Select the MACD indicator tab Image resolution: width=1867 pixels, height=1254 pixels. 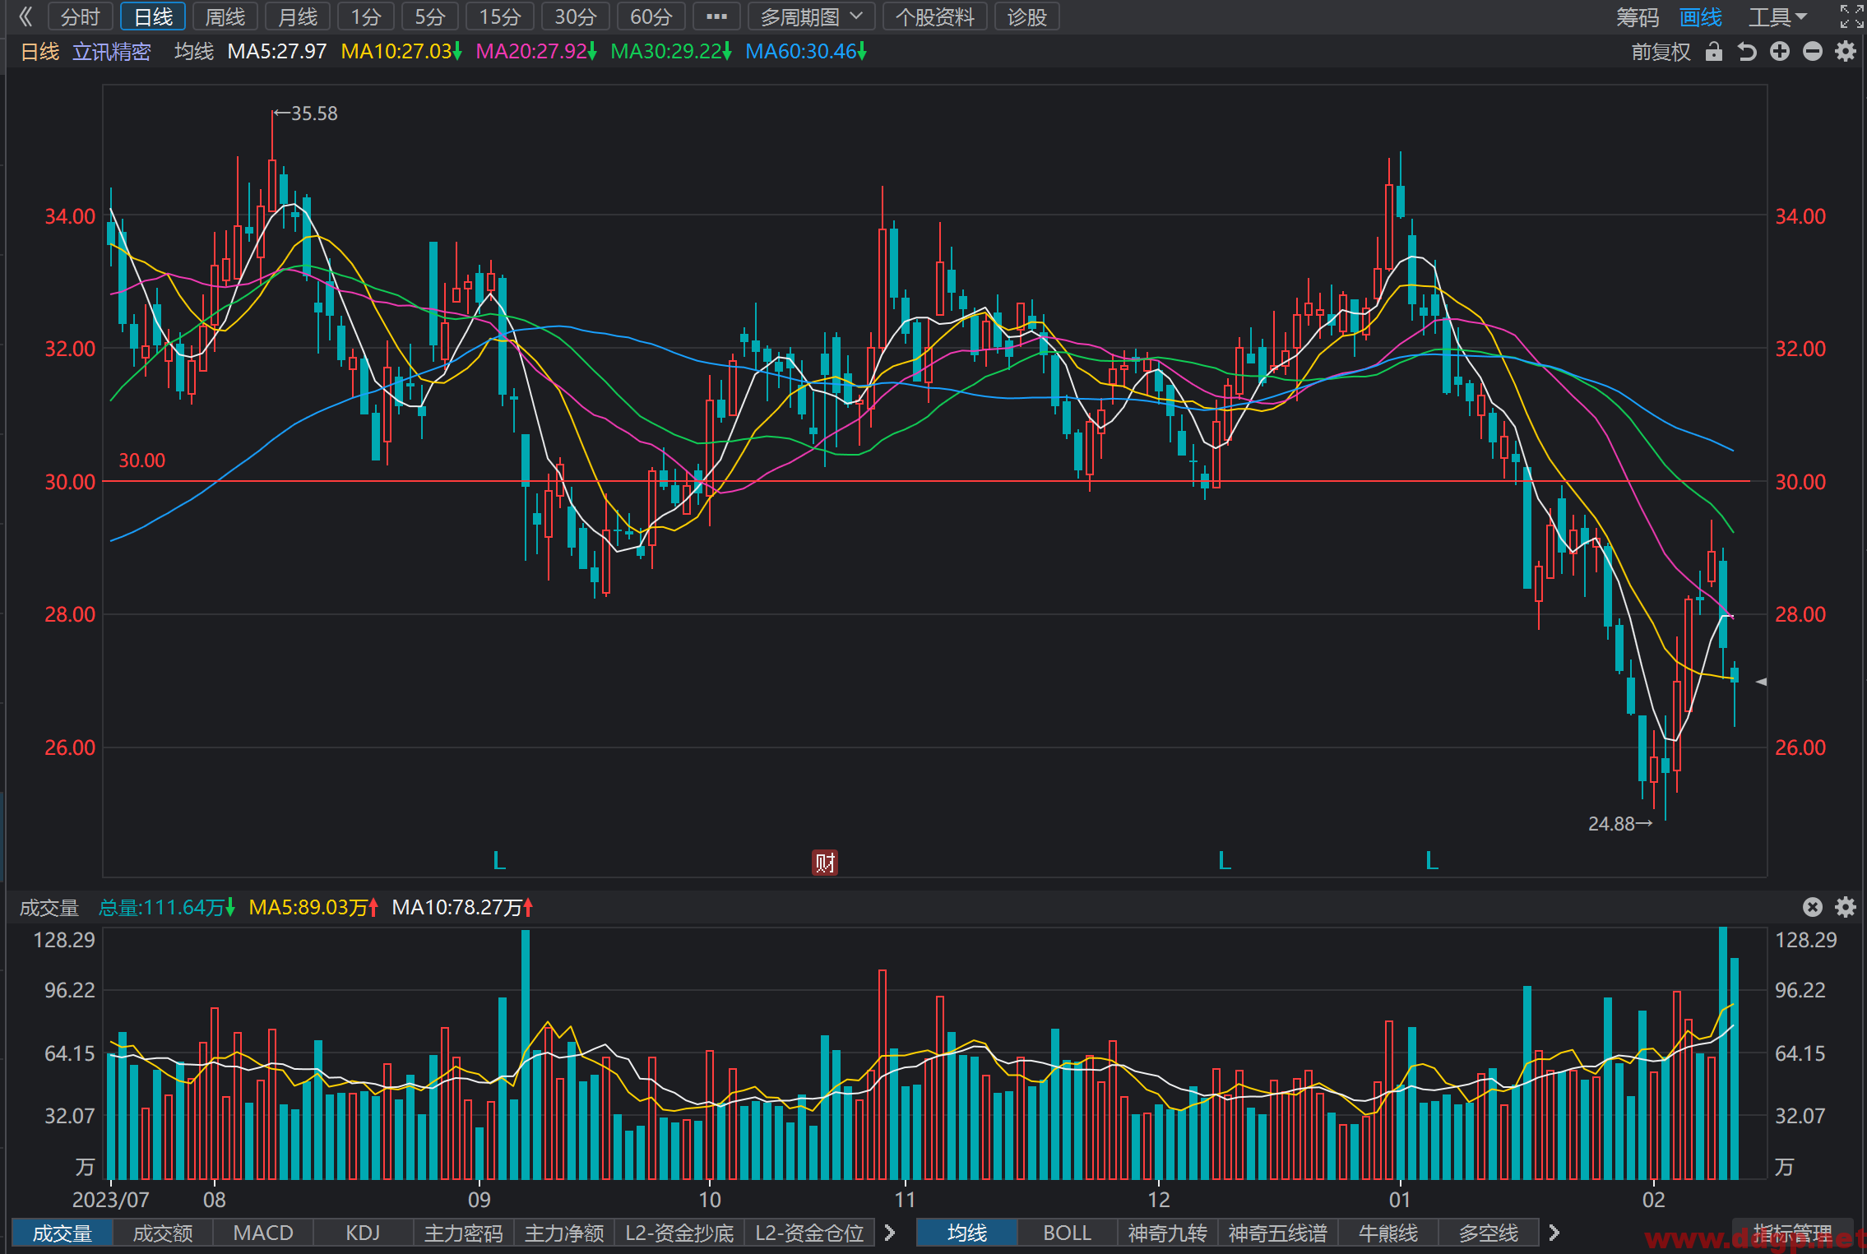(x=263, y=1233)
